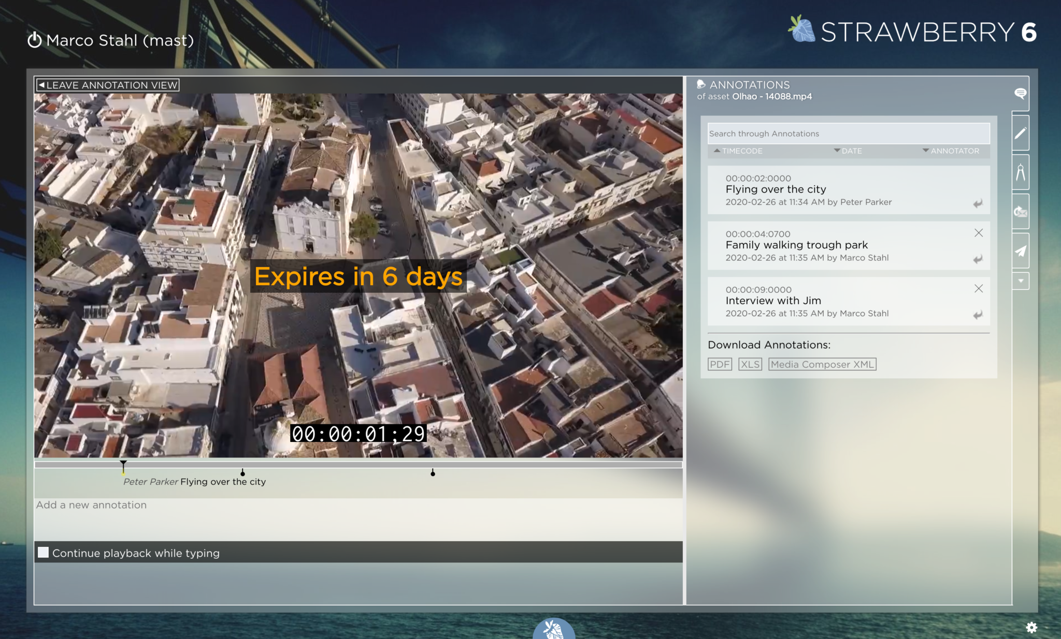Click jump arrow for Interview with Jim
Screen dimensions: 1061x639
click(978, 315)
